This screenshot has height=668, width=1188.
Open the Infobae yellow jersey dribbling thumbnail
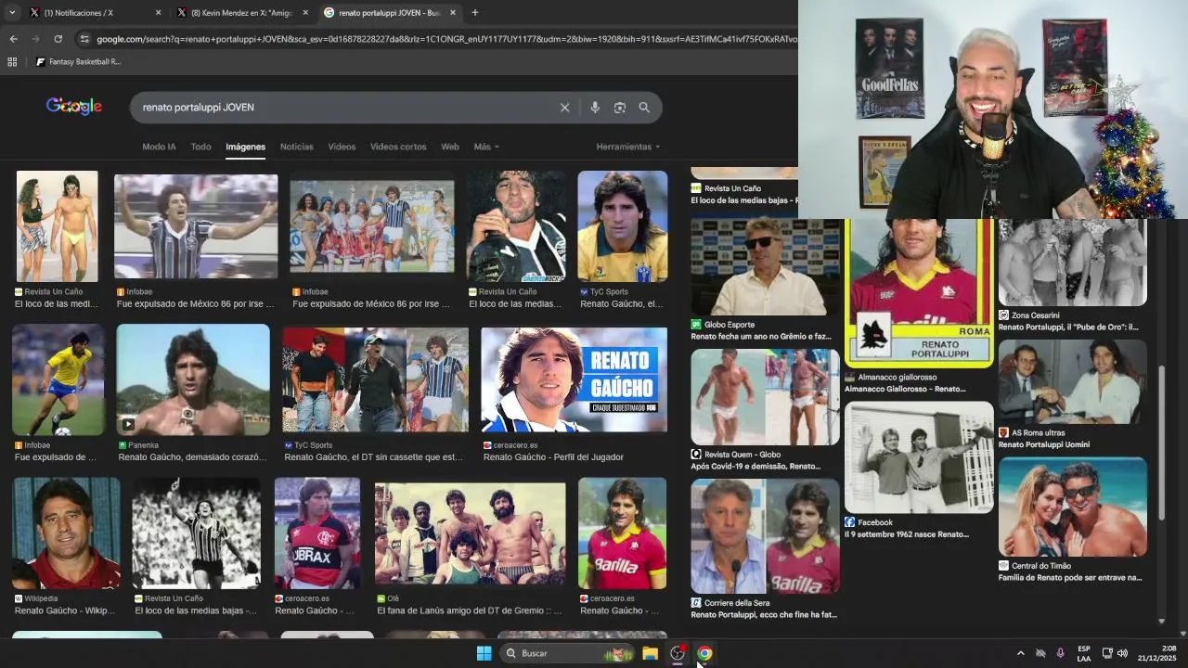tap(58, 379)
